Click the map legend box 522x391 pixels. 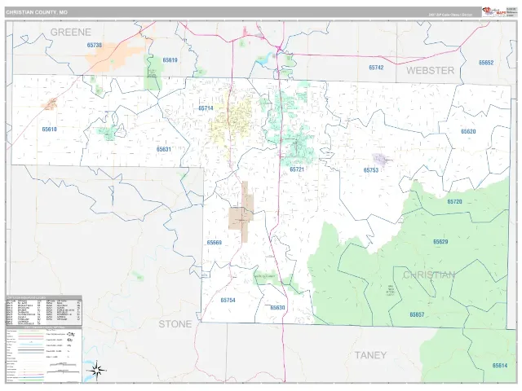click(x=43, y=354)
